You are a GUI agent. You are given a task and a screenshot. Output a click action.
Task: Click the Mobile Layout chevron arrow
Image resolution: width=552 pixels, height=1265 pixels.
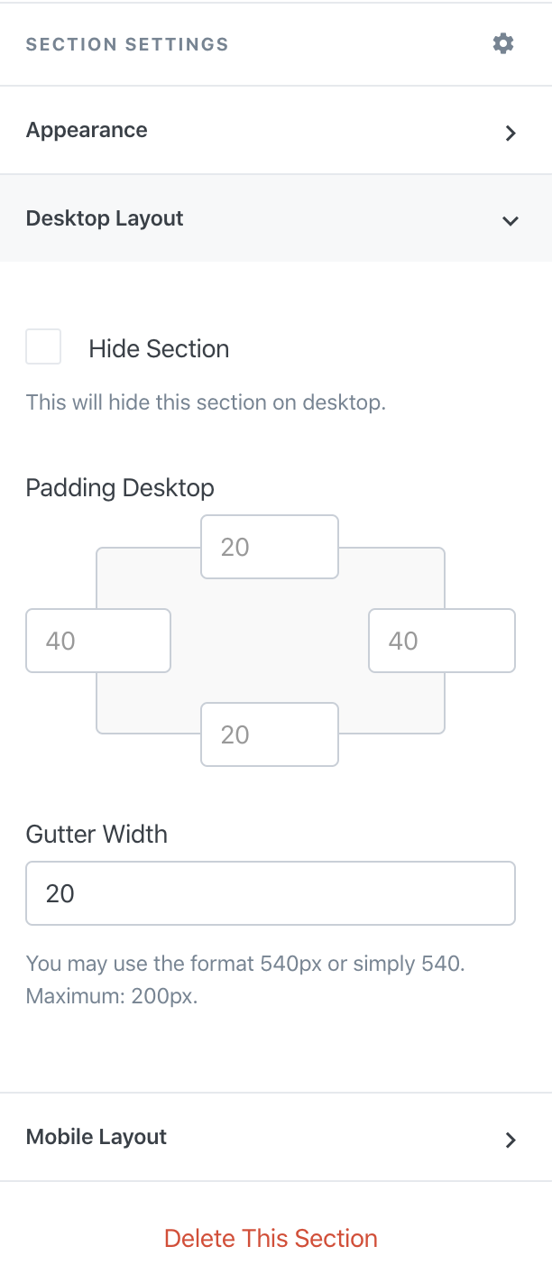[511, 1140]
